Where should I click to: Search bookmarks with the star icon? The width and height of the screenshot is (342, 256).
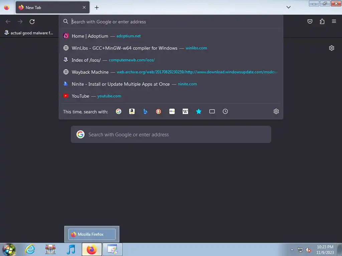pos(199,111)
